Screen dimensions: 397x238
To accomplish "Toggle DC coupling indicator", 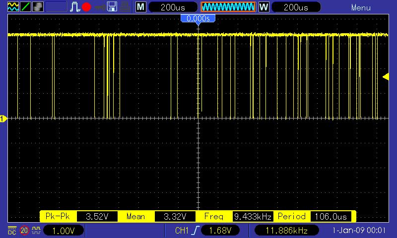I will (x=11, y=231).
